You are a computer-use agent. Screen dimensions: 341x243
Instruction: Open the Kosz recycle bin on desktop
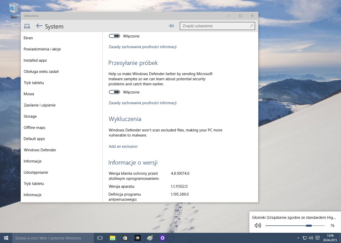pyautogui.click(x=14, y=10)
